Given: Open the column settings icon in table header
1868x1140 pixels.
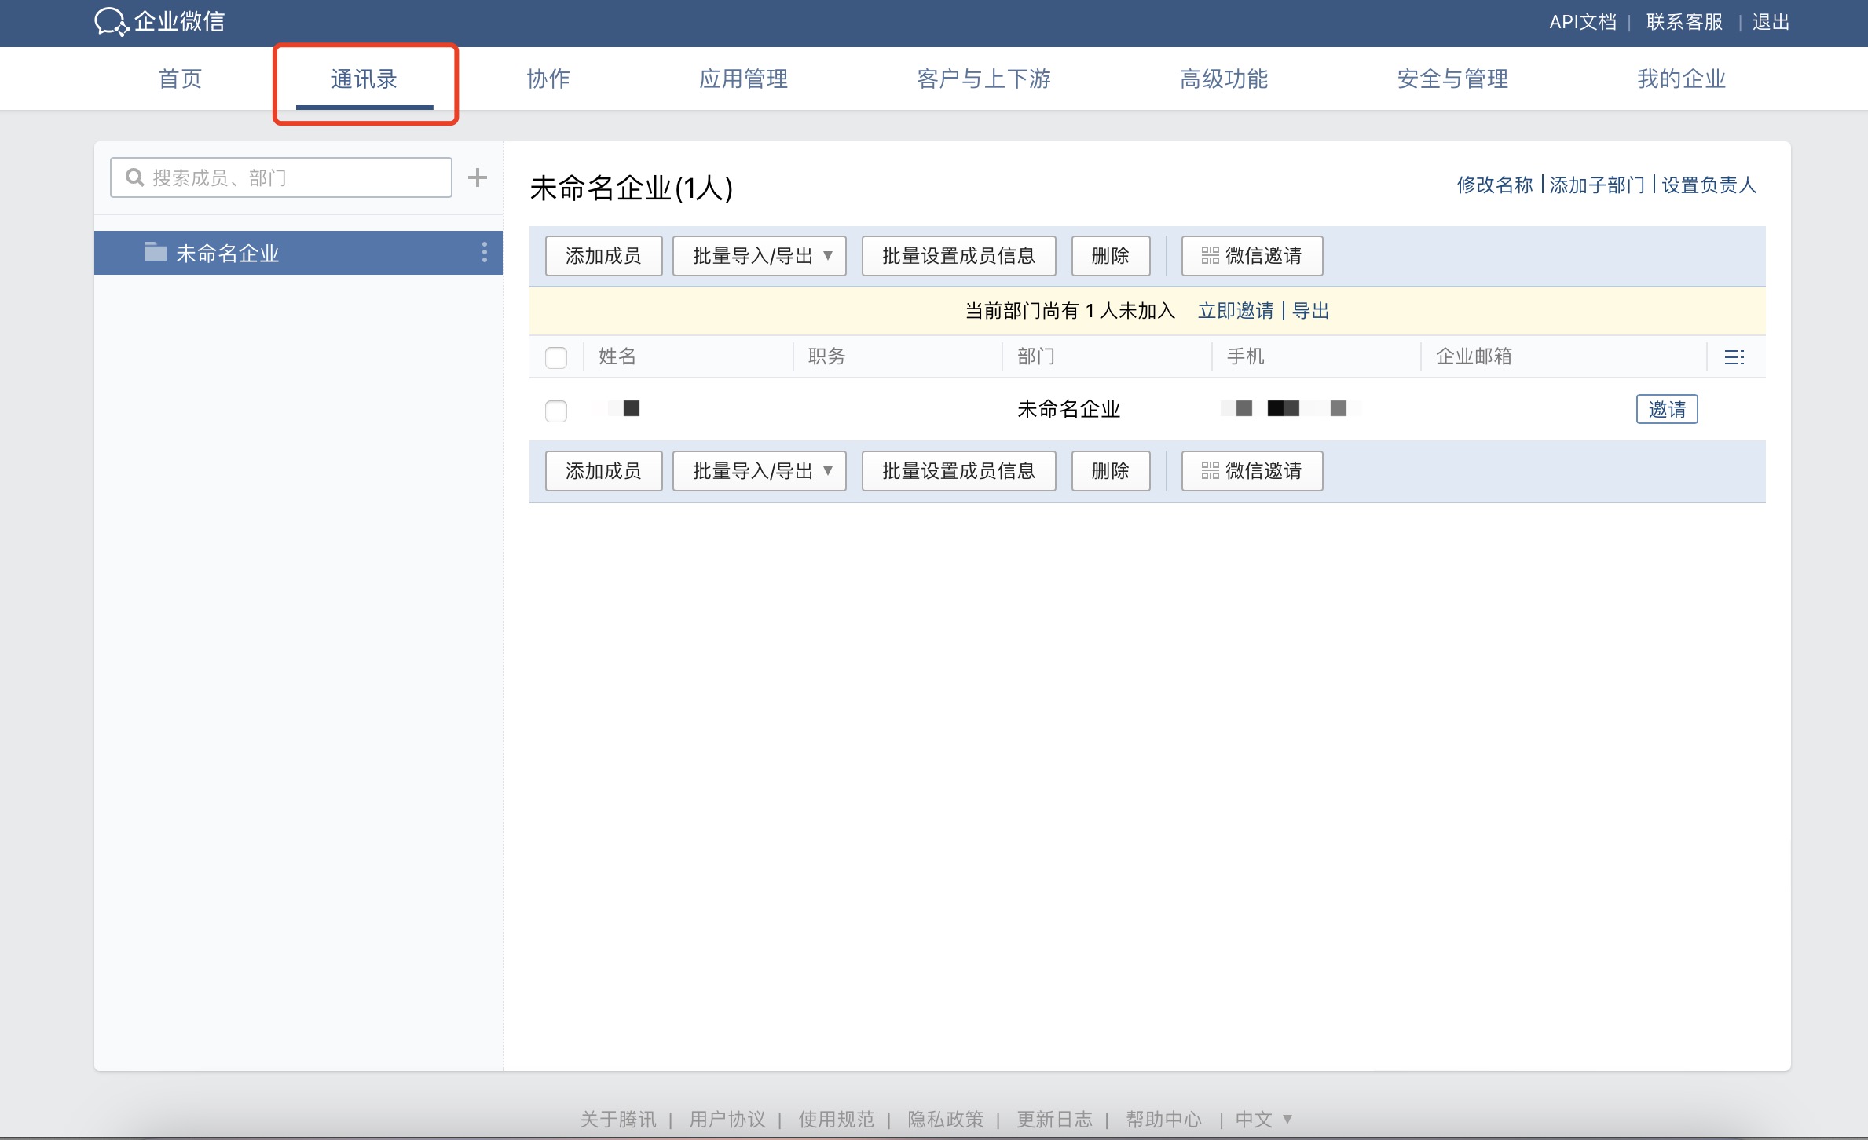Looking at the screenshot, I should point(1735,356).
